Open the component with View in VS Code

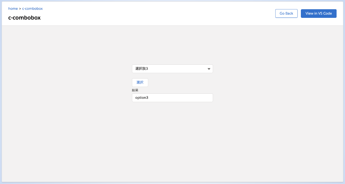318,13
